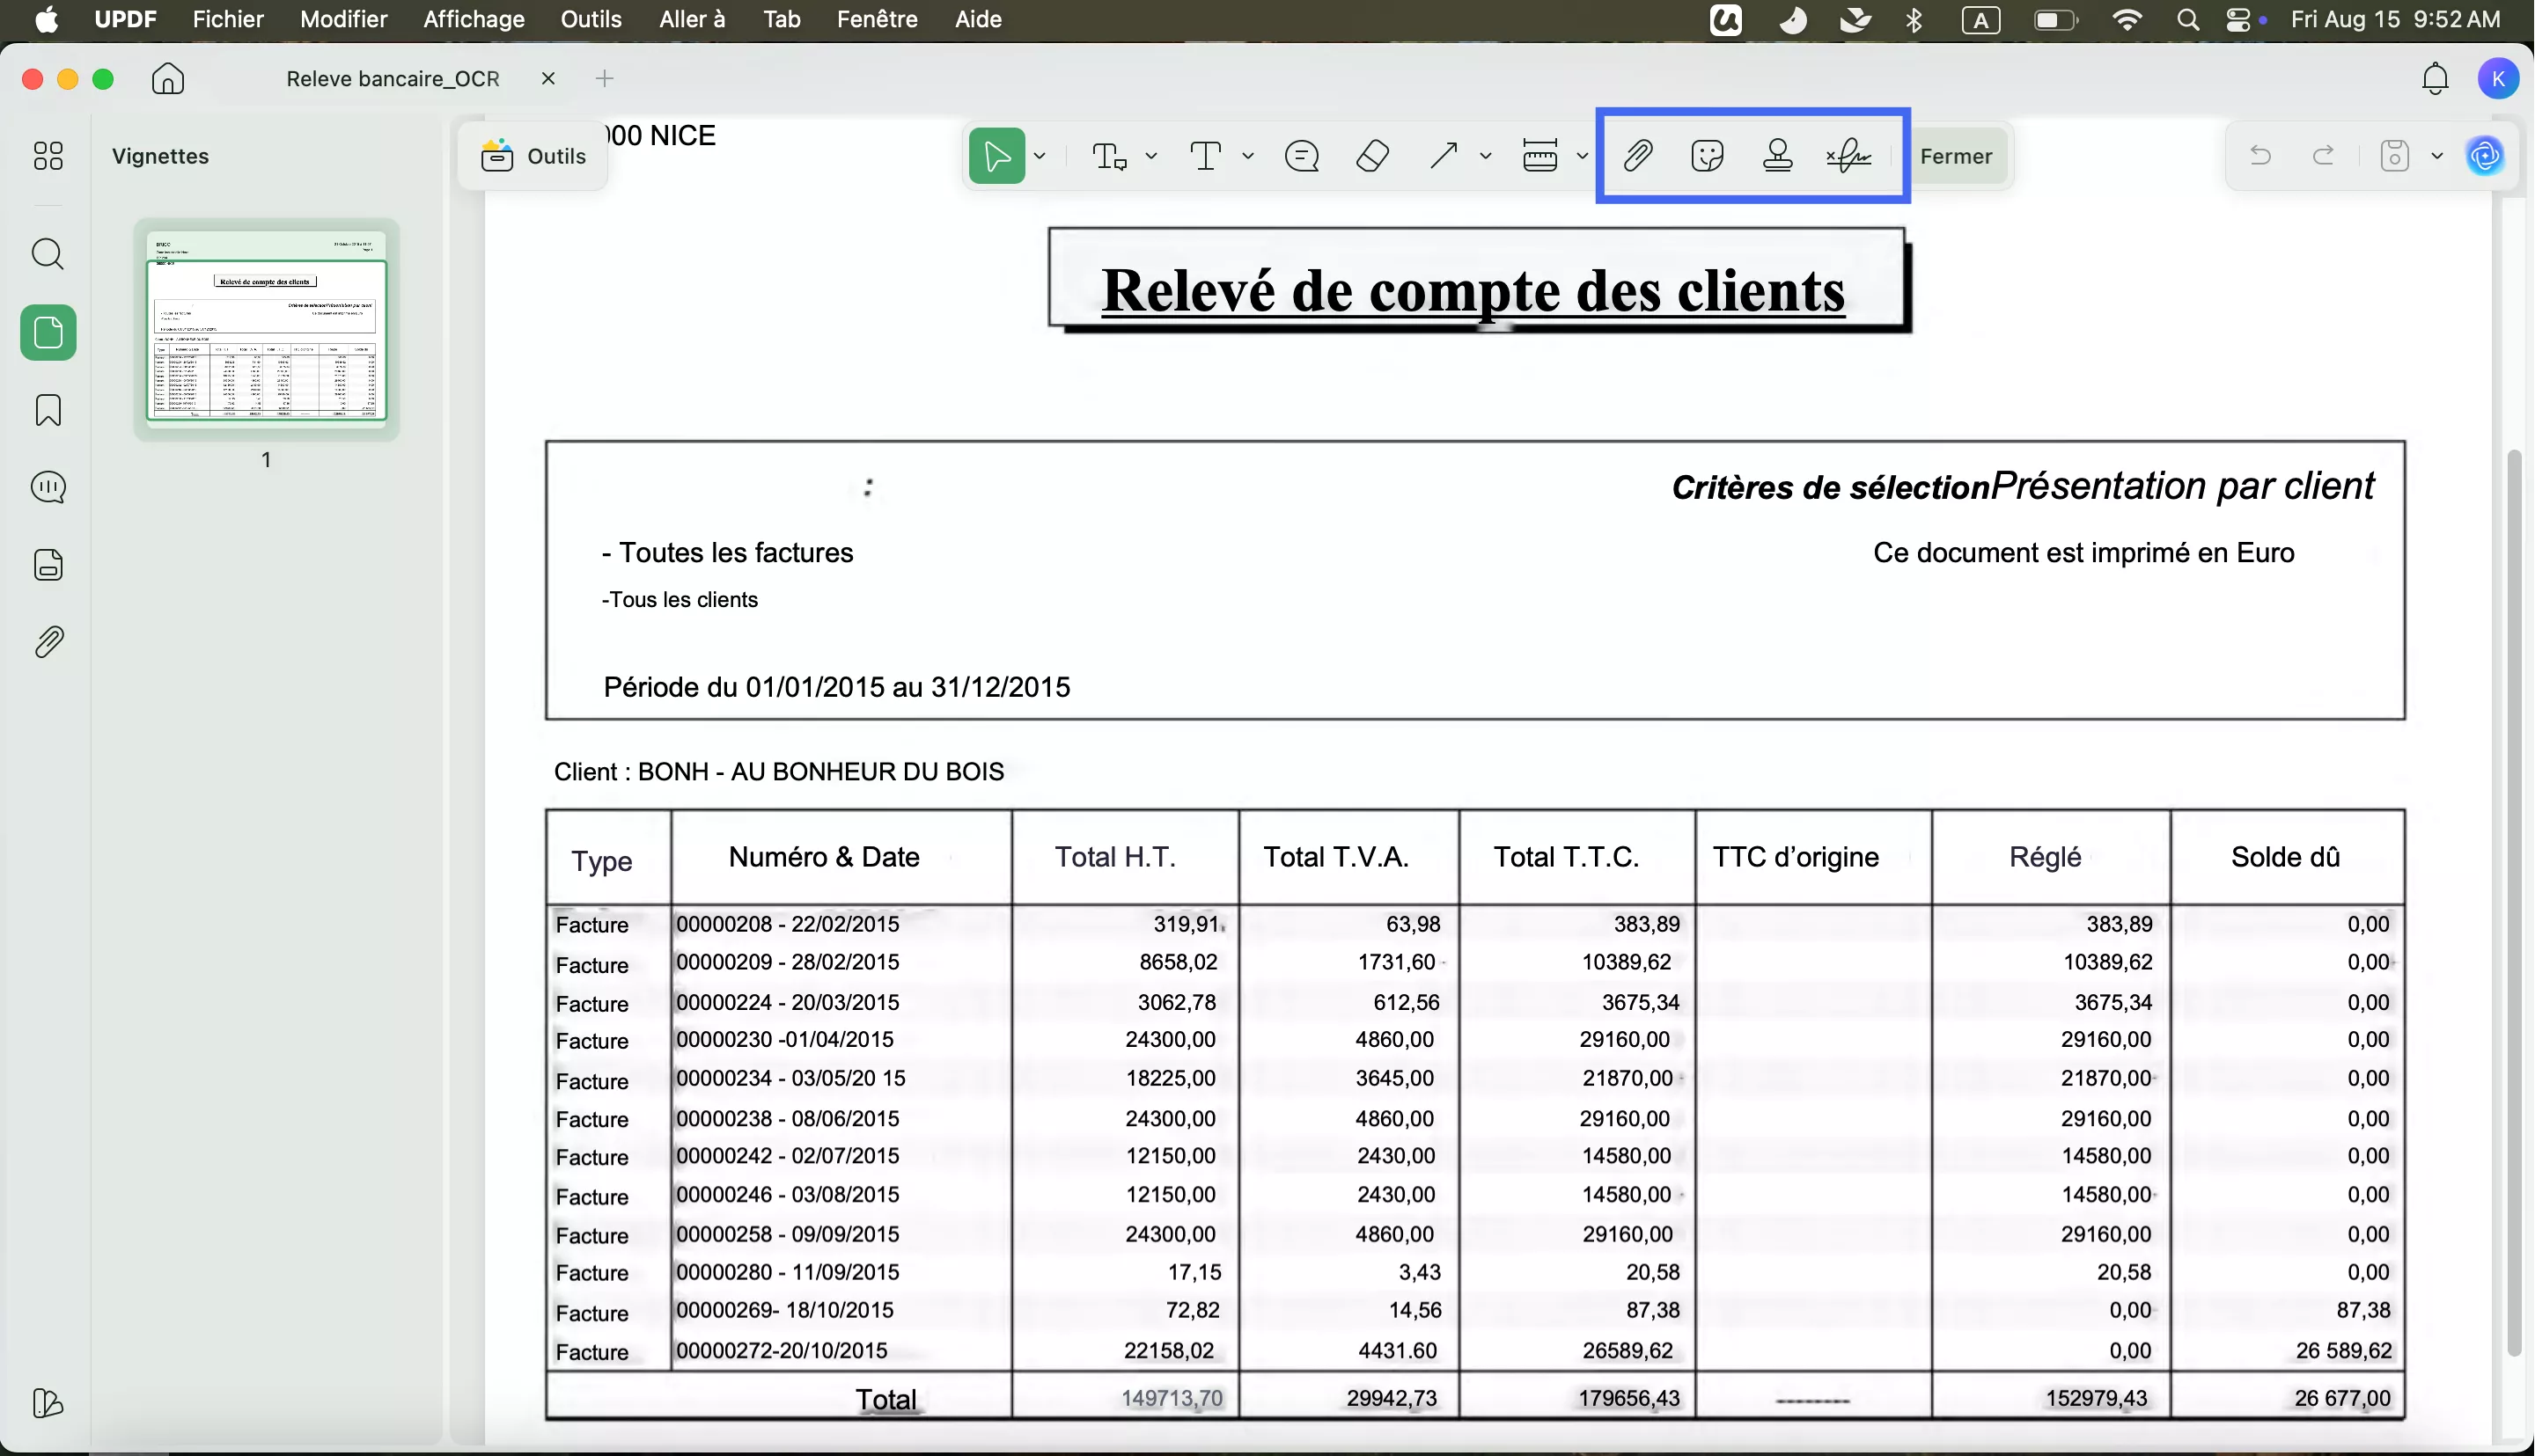This screenshot has height=1456, width=2535.
Task: Expand the arrow shape tool dropdown
Action: (1488, 156)
